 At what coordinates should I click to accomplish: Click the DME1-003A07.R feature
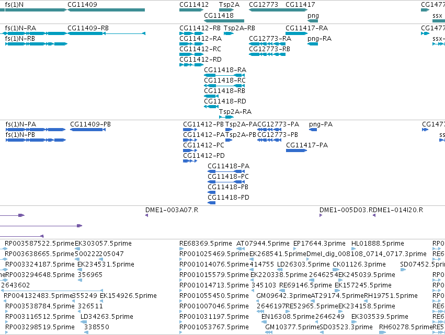click(x=172, y=210)
